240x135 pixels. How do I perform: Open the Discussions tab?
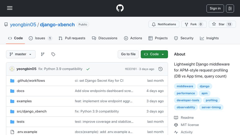[105, 38]
